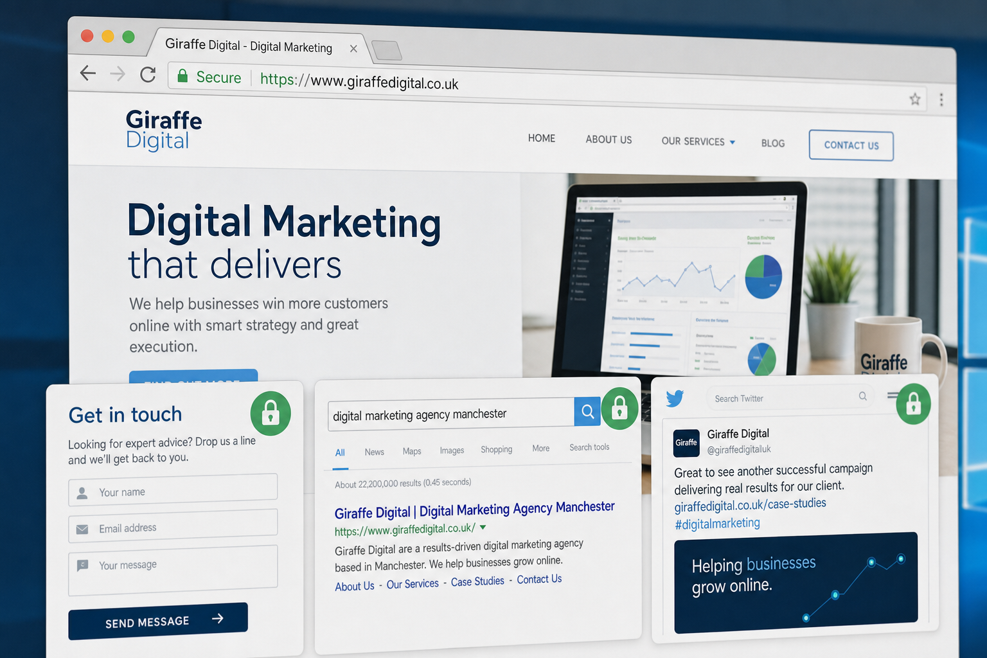This screenshot has height=658, width=987.
Task: Select the Images search tab
Action: tap(452, 450)
